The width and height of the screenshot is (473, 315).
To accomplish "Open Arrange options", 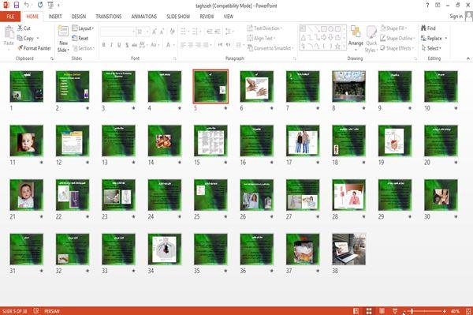I will [356, 39].
